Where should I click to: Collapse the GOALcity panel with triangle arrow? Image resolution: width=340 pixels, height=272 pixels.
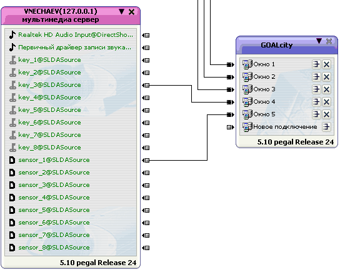(x=319, y=41)
